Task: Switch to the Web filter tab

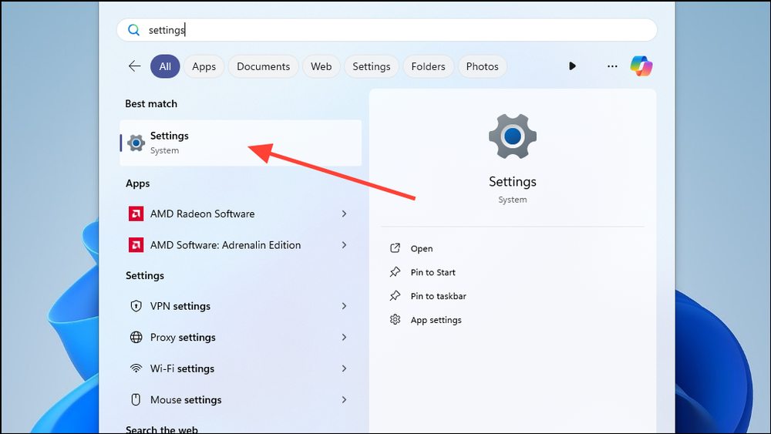Action: point(321,66)
